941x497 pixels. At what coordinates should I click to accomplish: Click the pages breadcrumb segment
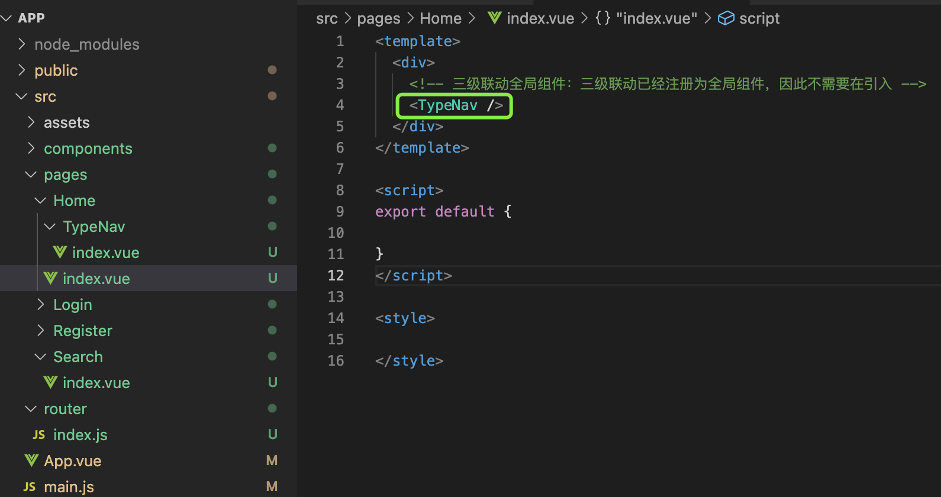379,18
